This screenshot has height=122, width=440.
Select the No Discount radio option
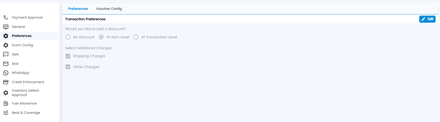pos(68,37)
